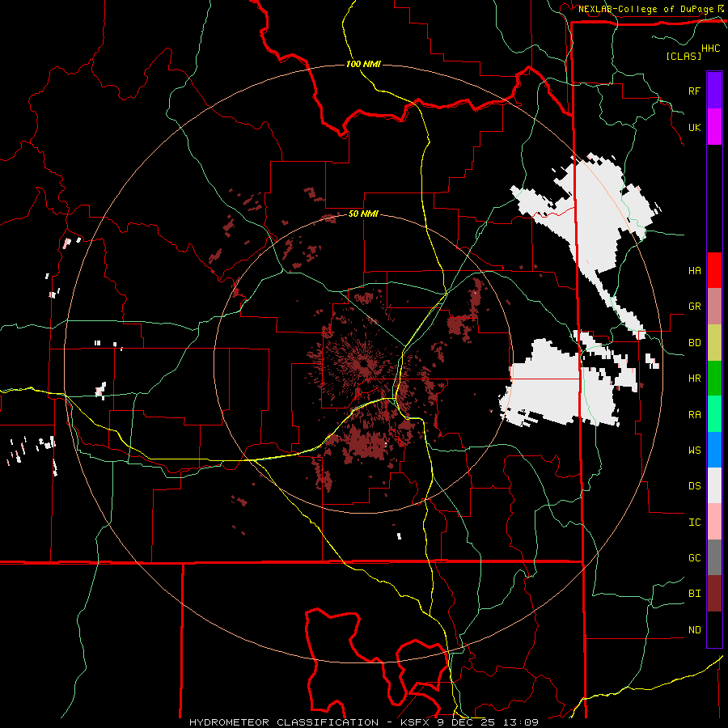The height and width of the screenshot is (728, 728).
Task: Click the GC gray legend swatch
Action: click(x=714, y=557)
